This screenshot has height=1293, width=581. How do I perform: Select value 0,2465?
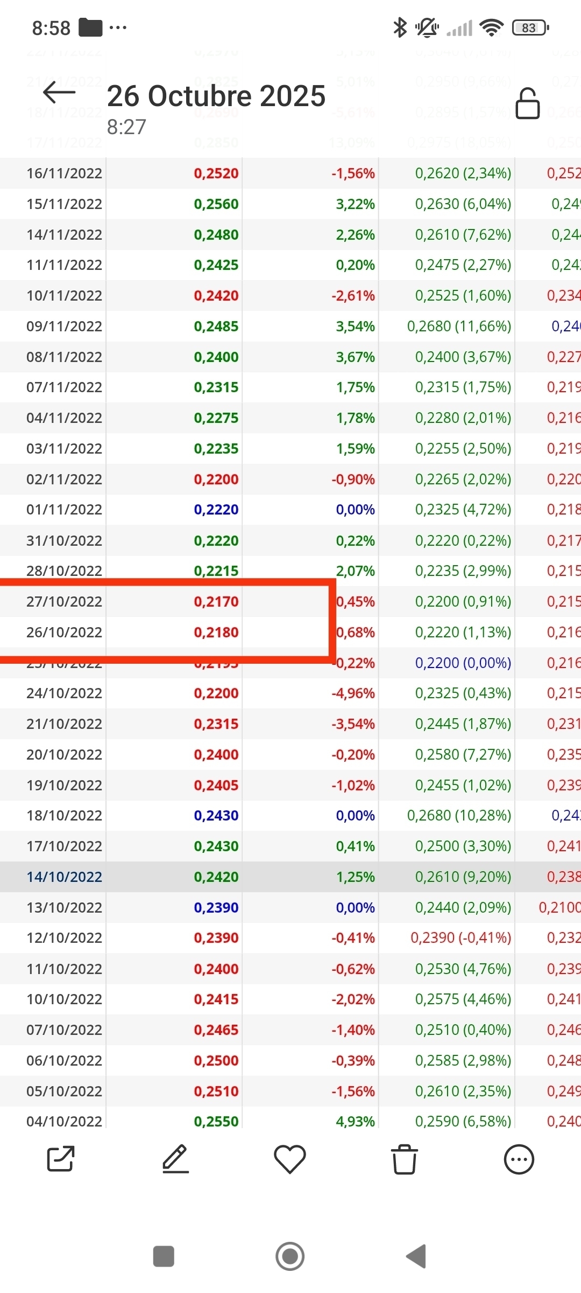click(x=216, y=1030)
